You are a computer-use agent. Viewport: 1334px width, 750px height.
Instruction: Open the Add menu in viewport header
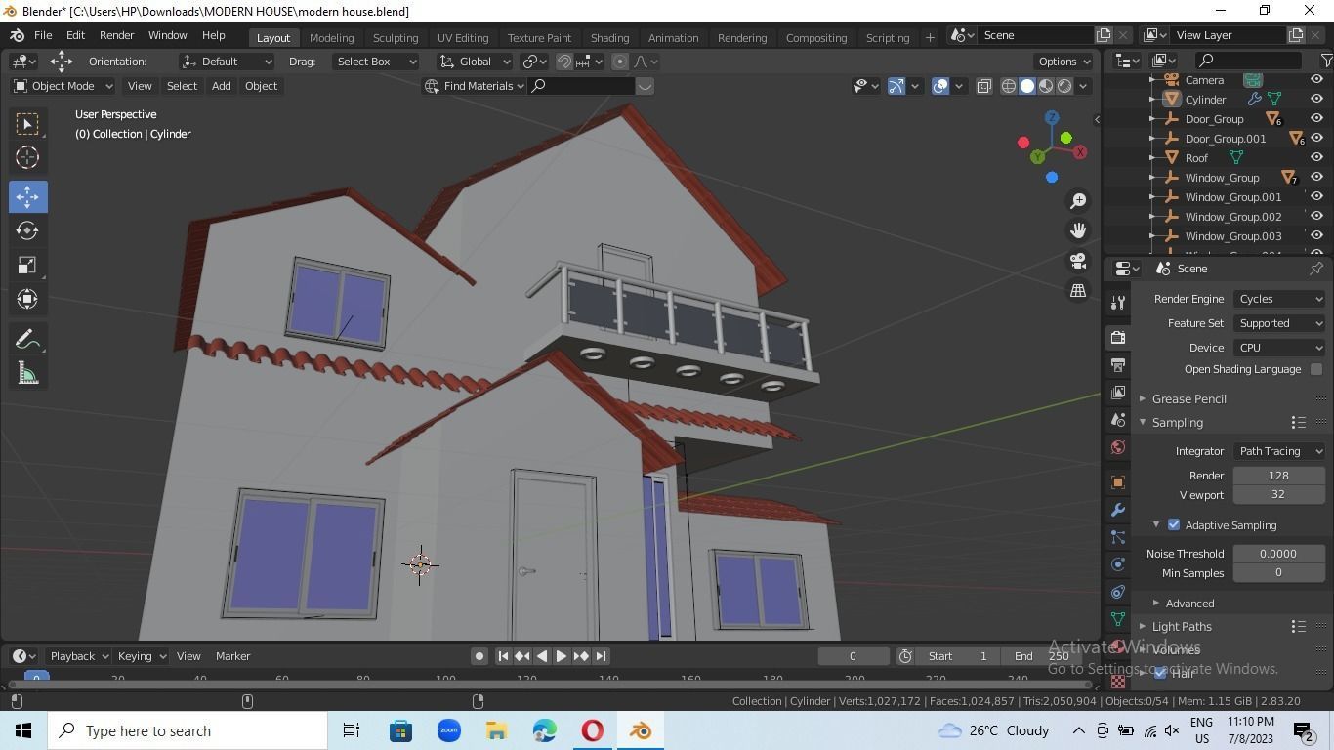point(221,86)
